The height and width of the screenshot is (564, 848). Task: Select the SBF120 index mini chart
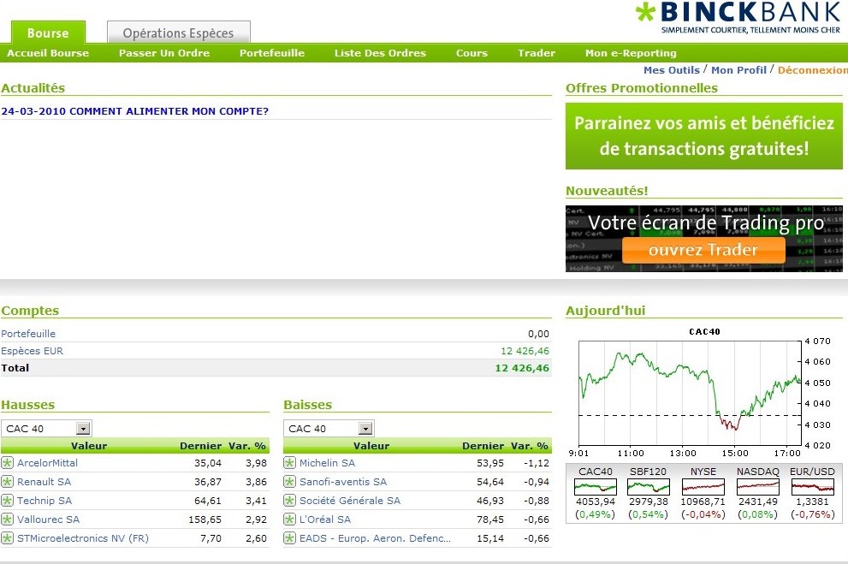pos(649,487)
